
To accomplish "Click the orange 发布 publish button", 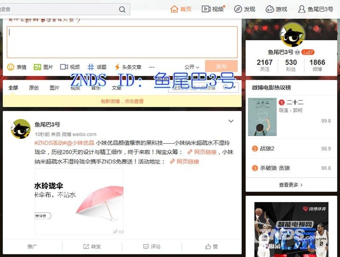I will pos(221,66).
